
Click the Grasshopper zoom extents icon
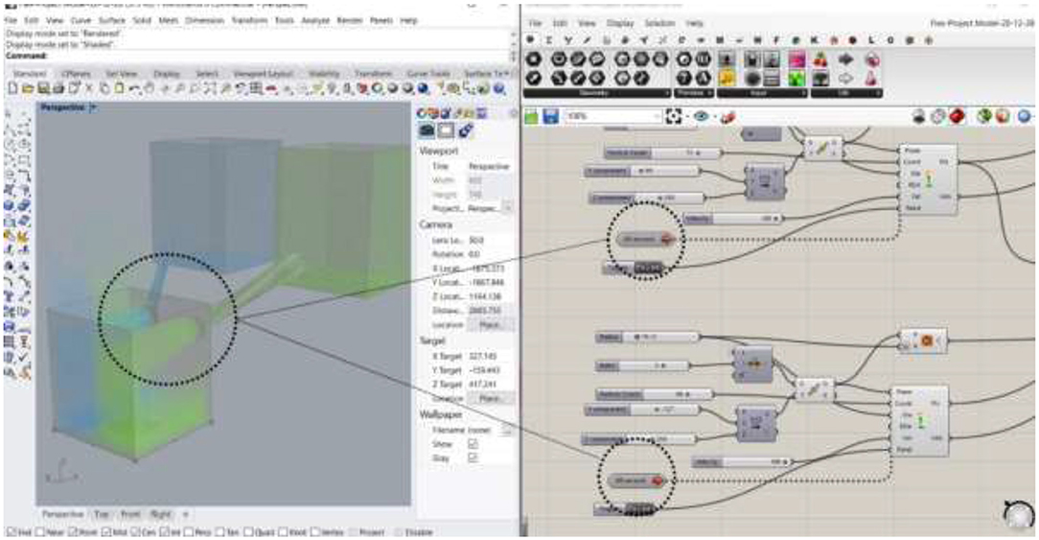[x=673, y=117]
